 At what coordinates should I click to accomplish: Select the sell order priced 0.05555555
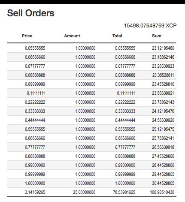pos(91,48)
